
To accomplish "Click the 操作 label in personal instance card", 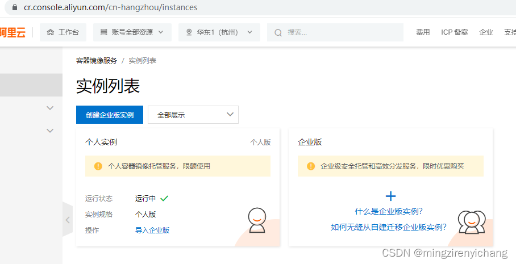I will (x=92, y=230).
